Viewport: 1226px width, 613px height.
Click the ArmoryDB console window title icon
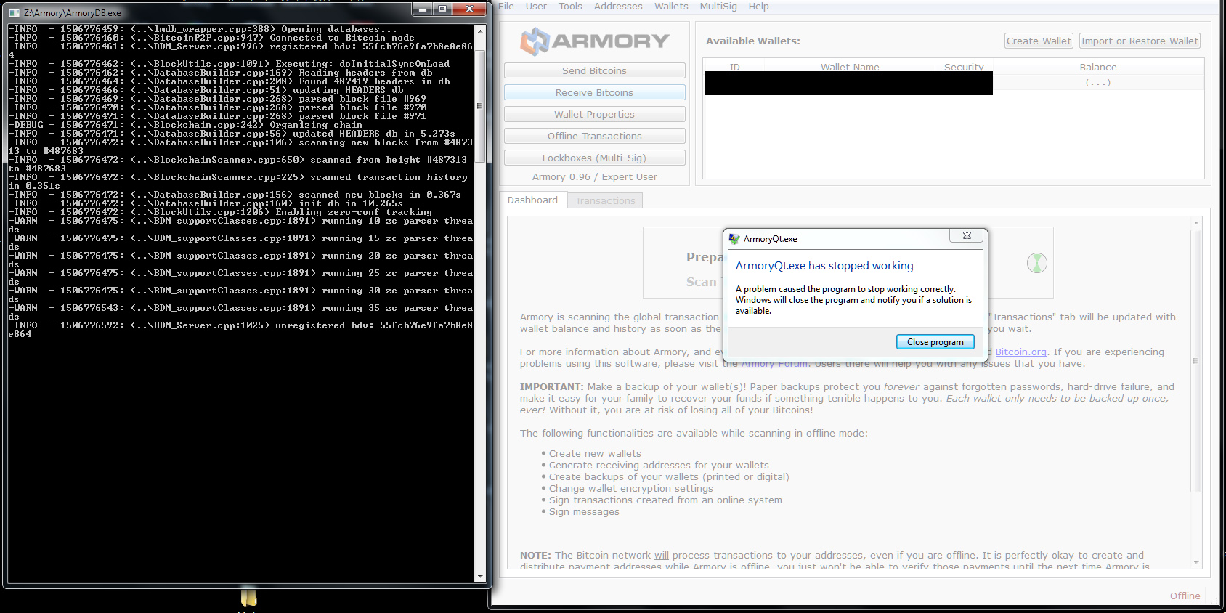[14, 12]
